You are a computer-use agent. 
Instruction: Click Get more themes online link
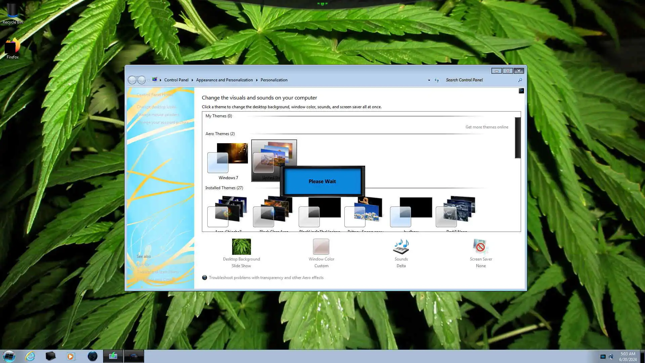click(486, 127)
